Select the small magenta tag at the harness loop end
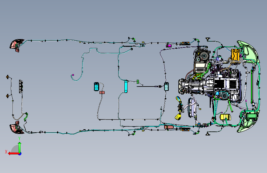The height and width of the screenshot is (173, 267). (73, 75)
